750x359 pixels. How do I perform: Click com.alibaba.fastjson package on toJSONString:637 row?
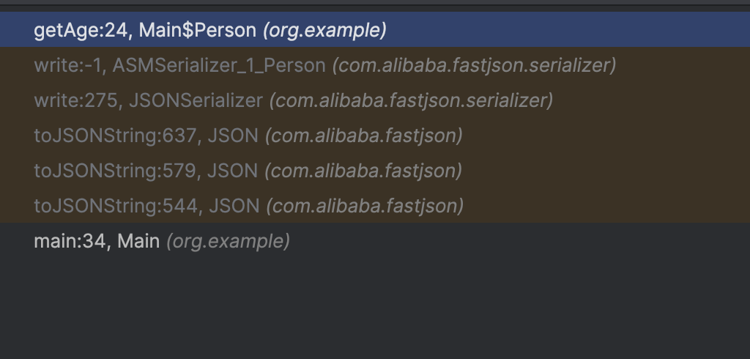pyautogui.click(x=363, y=136)
